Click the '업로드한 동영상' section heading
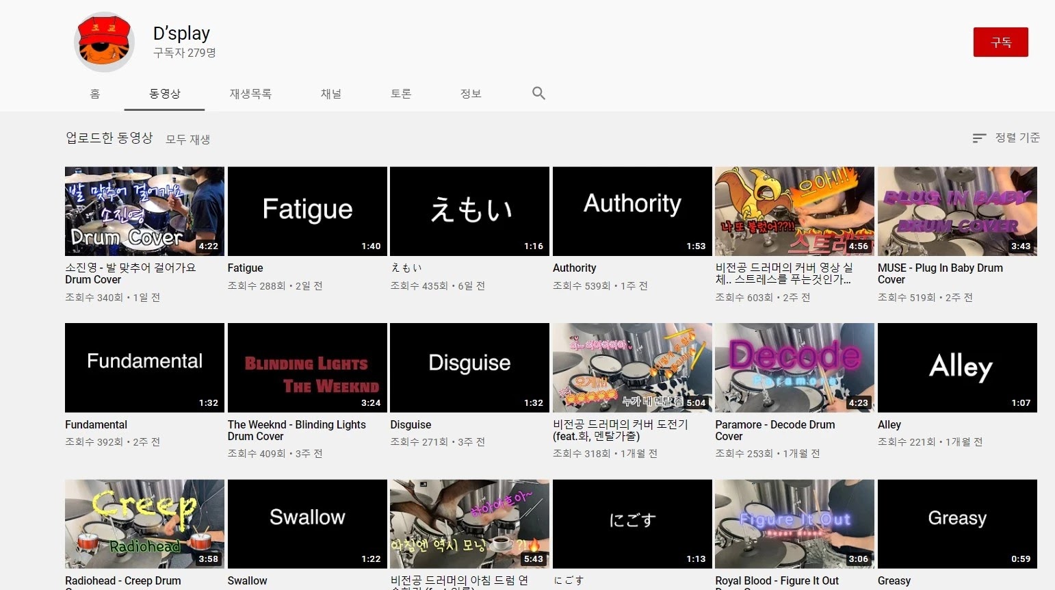 click(109, 138)
